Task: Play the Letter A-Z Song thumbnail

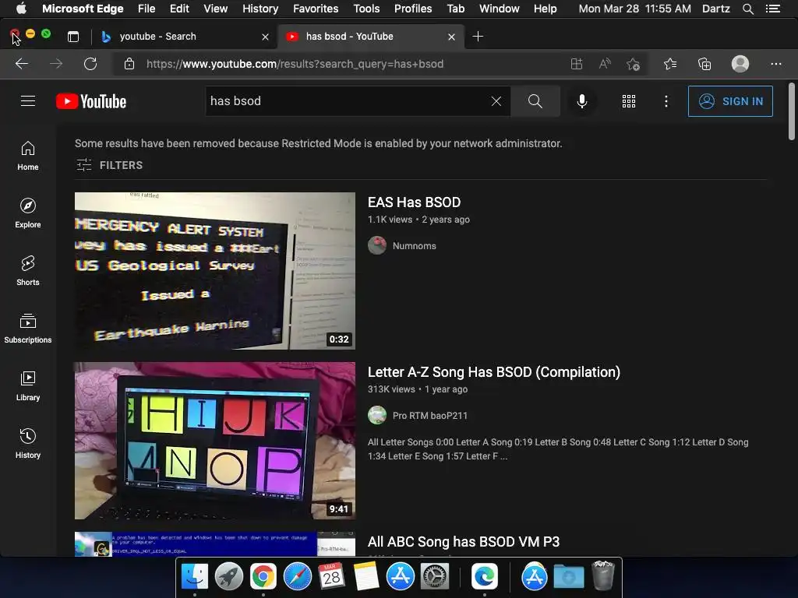Action: coord(215,441)
